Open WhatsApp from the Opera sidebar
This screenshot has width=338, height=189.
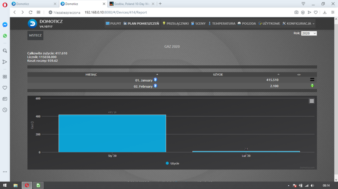[x=5, y=36]
